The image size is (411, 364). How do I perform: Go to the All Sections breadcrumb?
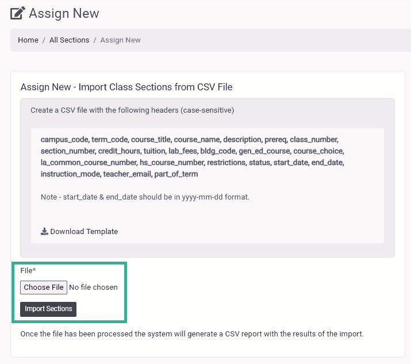69,40
